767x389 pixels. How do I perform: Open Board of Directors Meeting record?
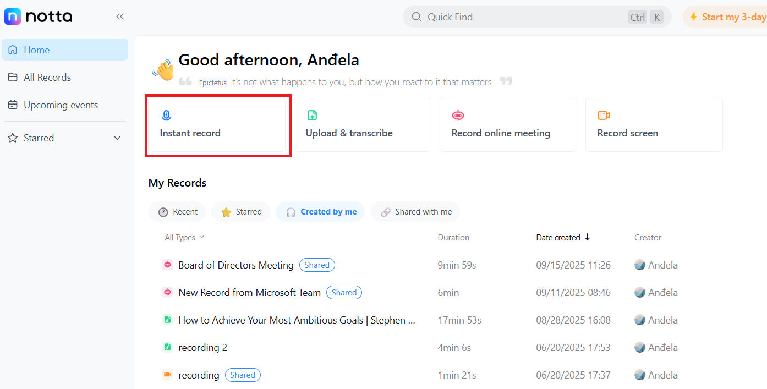coord(235,265)
